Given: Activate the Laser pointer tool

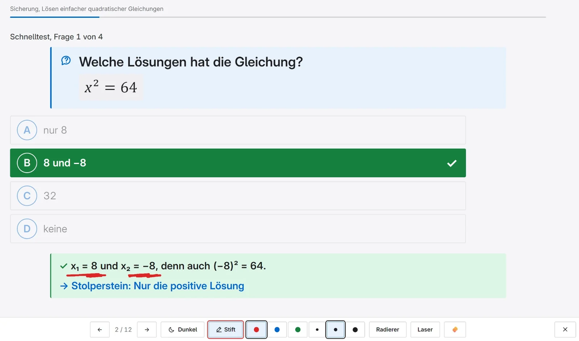Looking at the screenshot, I should [425, 329].
